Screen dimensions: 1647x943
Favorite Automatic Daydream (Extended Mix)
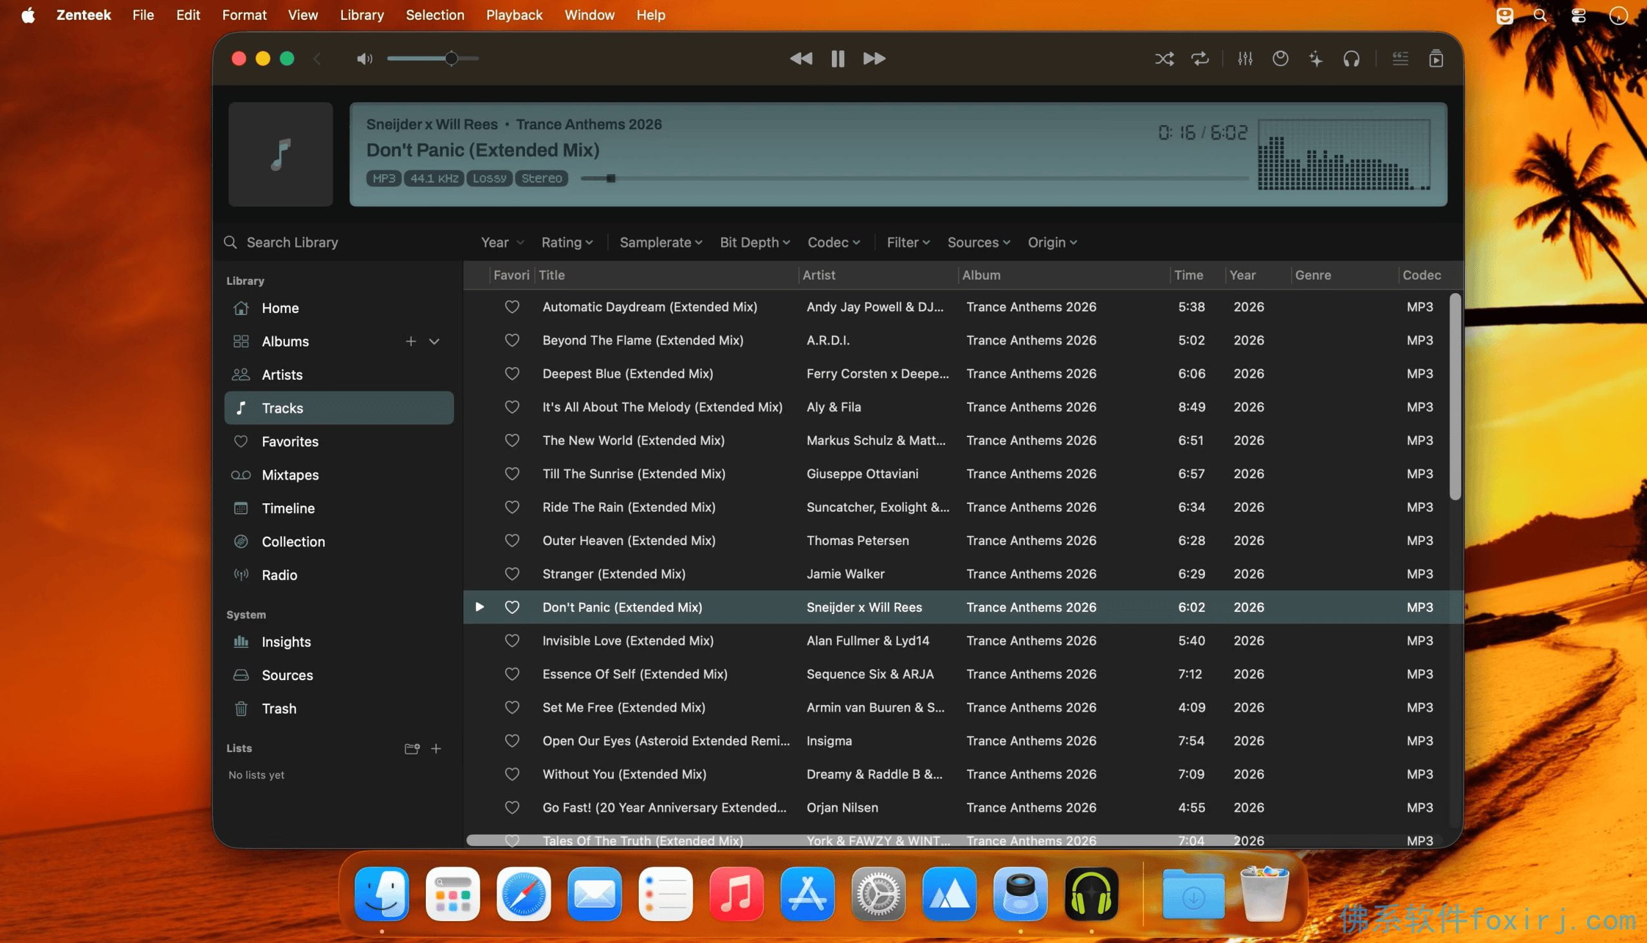click(512, 307)
